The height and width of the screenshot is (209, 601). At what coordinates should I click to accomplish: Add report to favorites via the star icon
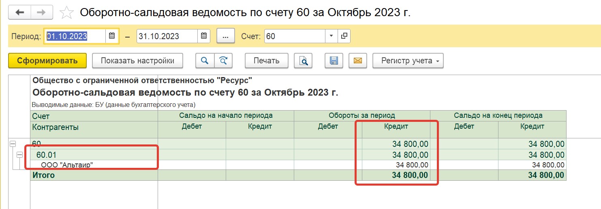point(66,13)
